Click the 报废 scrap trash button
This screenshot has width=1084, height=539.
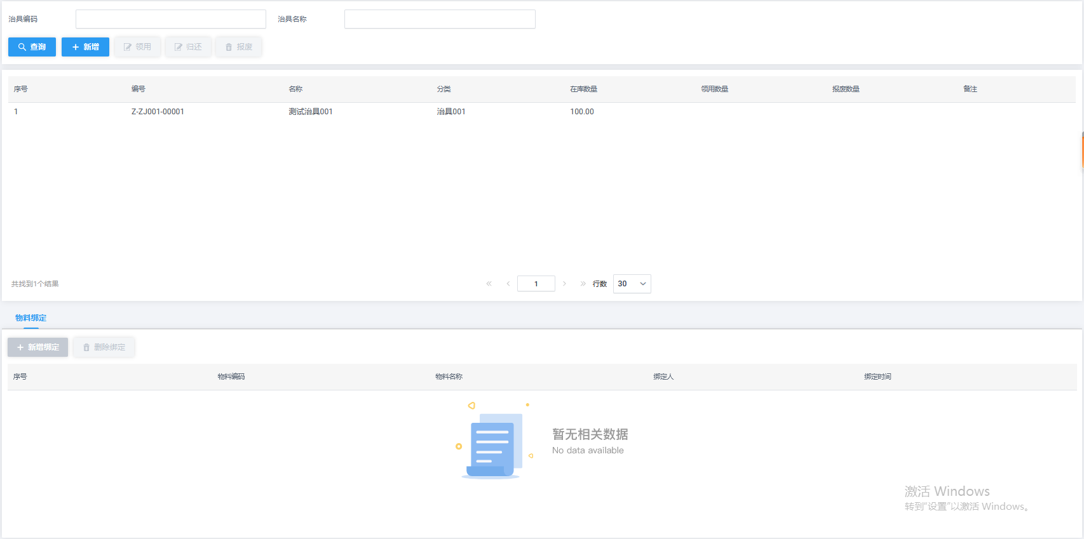click(238, 47)
